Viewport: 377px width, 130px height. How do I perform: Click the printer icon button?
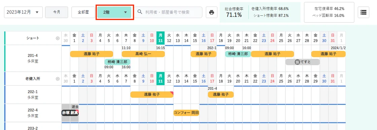(212, 12)
